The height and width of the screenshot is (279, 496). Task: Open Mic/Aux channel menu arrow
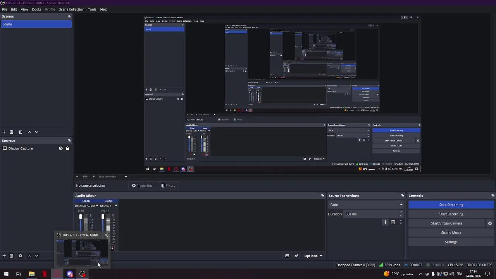tap(116, 206)
